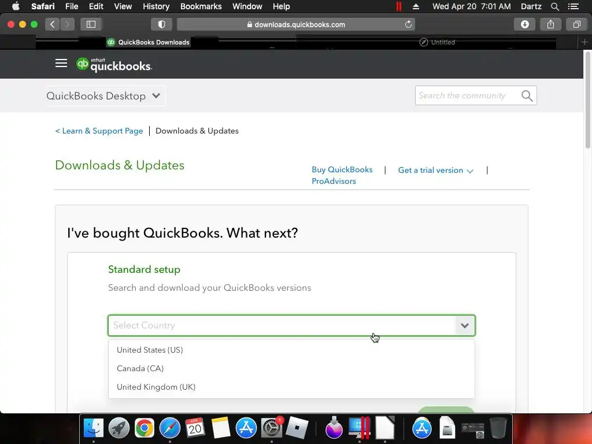Click the page vertical scrollbar thumb
The width and height of the screenshot is (592, 444).
[x=587, y=101]
